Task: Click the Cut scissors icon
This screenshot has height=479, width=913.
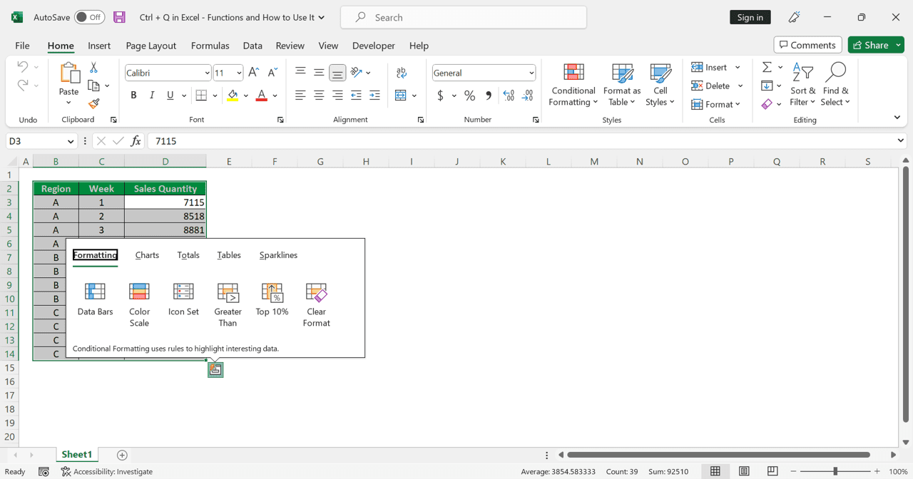Action: pyautogui.click(x=93, y=68)
